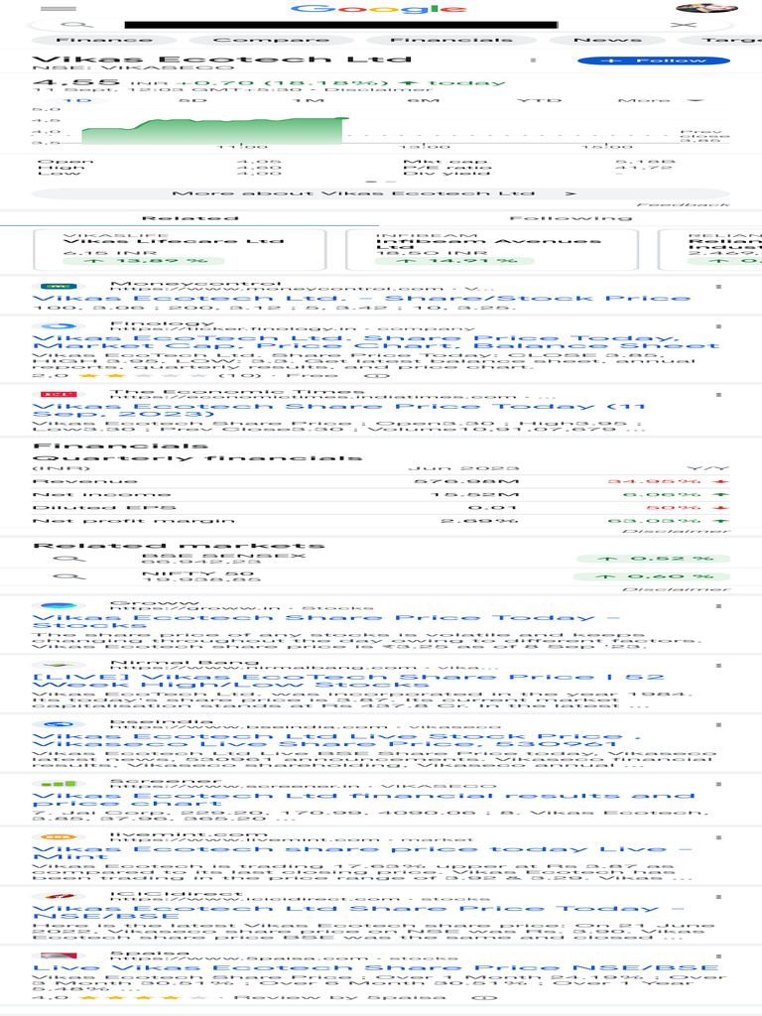The height and width of the screenshot is (1016, 762).
Task: Click the search icon beside BSE SENSEX
Action: pos(69,559)
